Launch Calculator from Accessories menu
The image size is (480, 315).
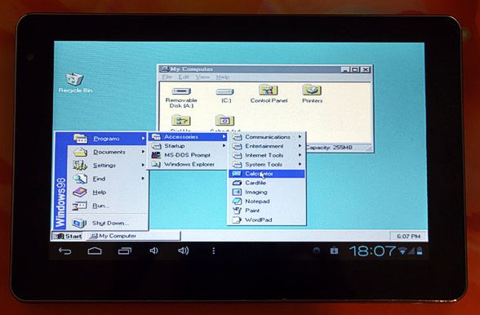click(x=267, y=174)
